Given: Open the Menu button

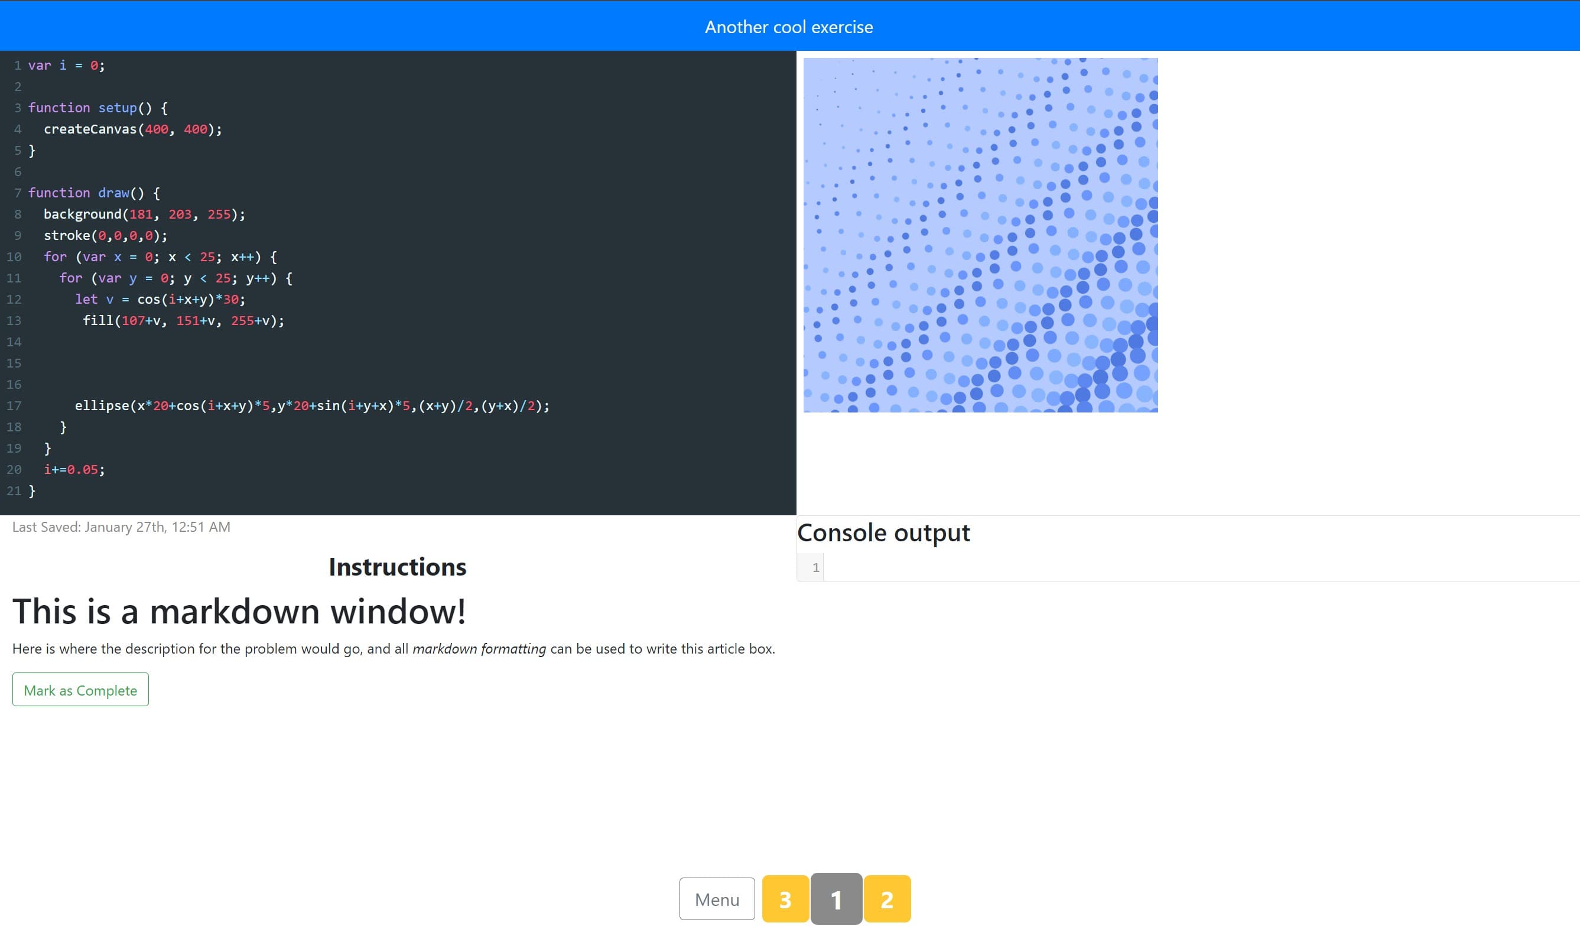Looking at the screenshot, I should (717, 899).
